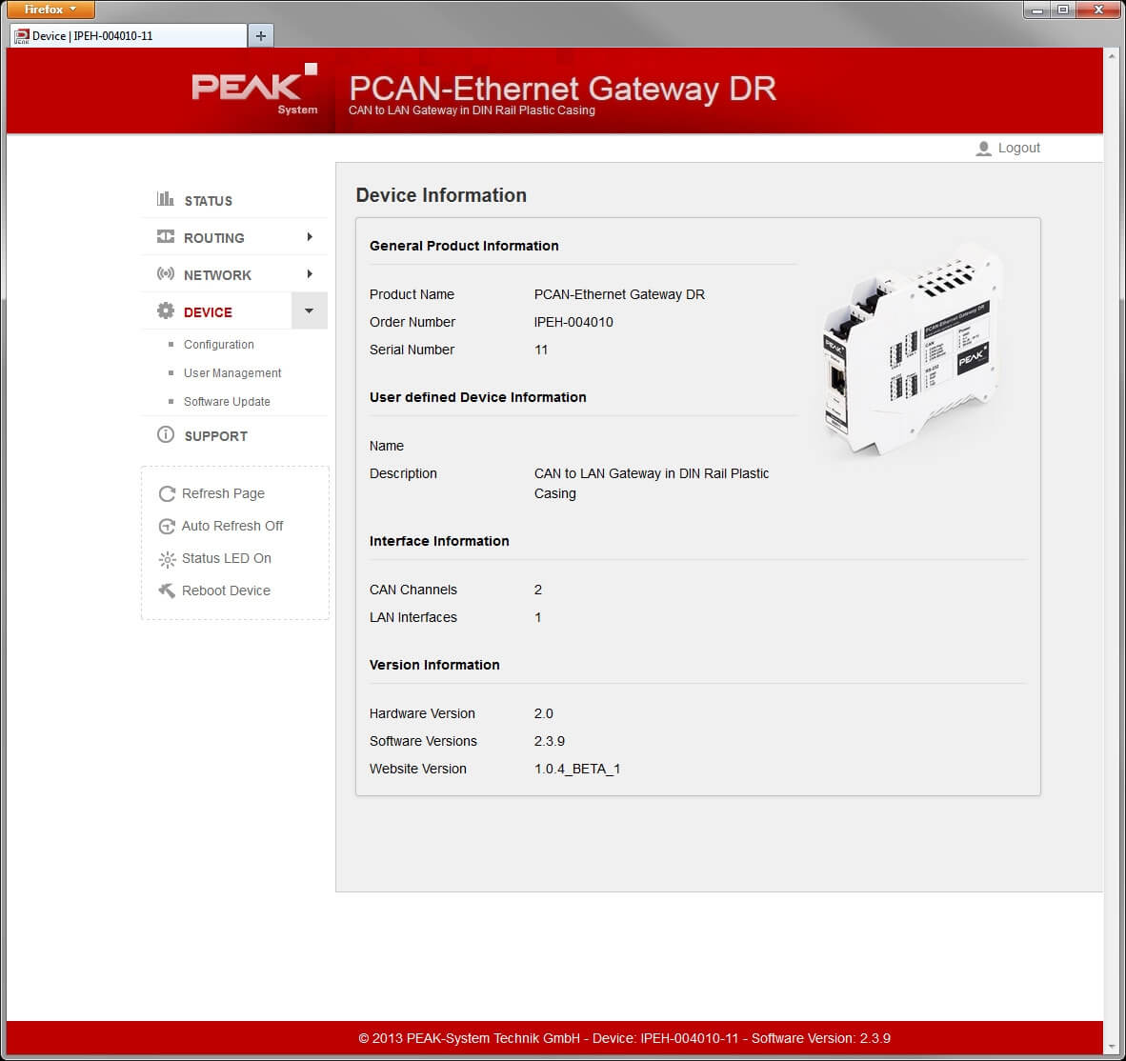Screen dimensions: 1126x1061
Task: Toggle Status LED On setting
Action: 226,558
